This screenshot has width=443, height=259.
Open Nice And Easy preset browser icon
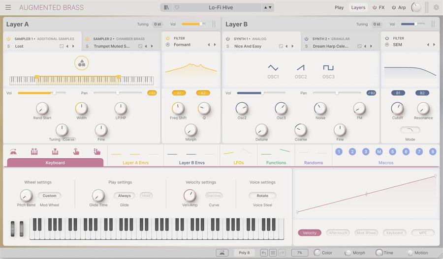[281, 46]
